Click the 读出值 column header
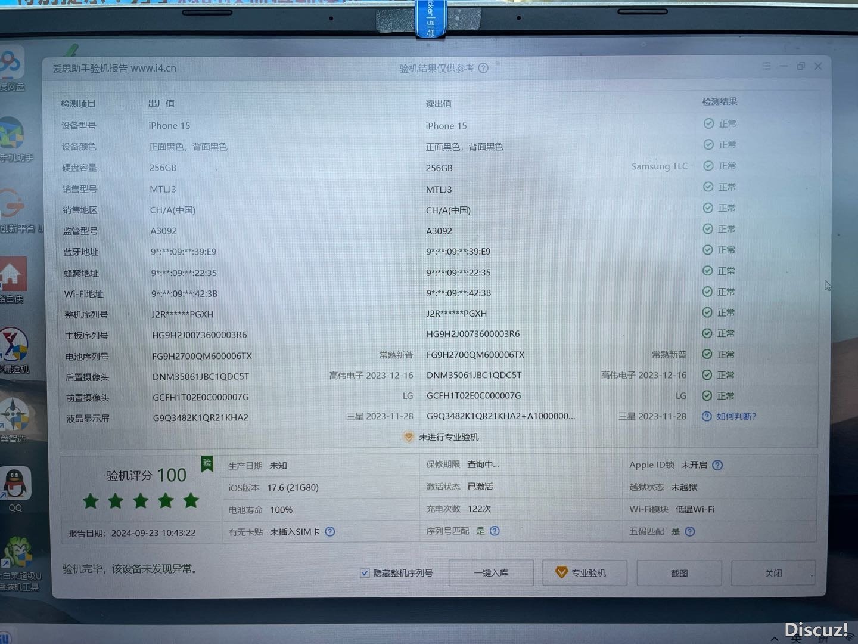 pyautogui.click(x=439, y=103)
